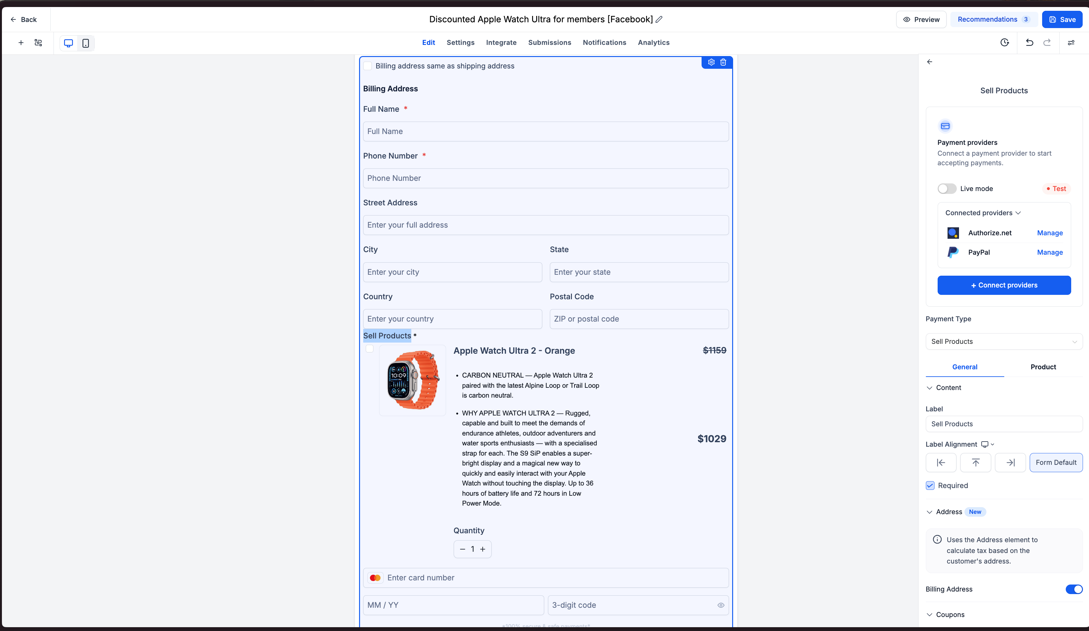Click the Label text field
This screenshot has width=1089, height=631.
tap(1004, 424)
